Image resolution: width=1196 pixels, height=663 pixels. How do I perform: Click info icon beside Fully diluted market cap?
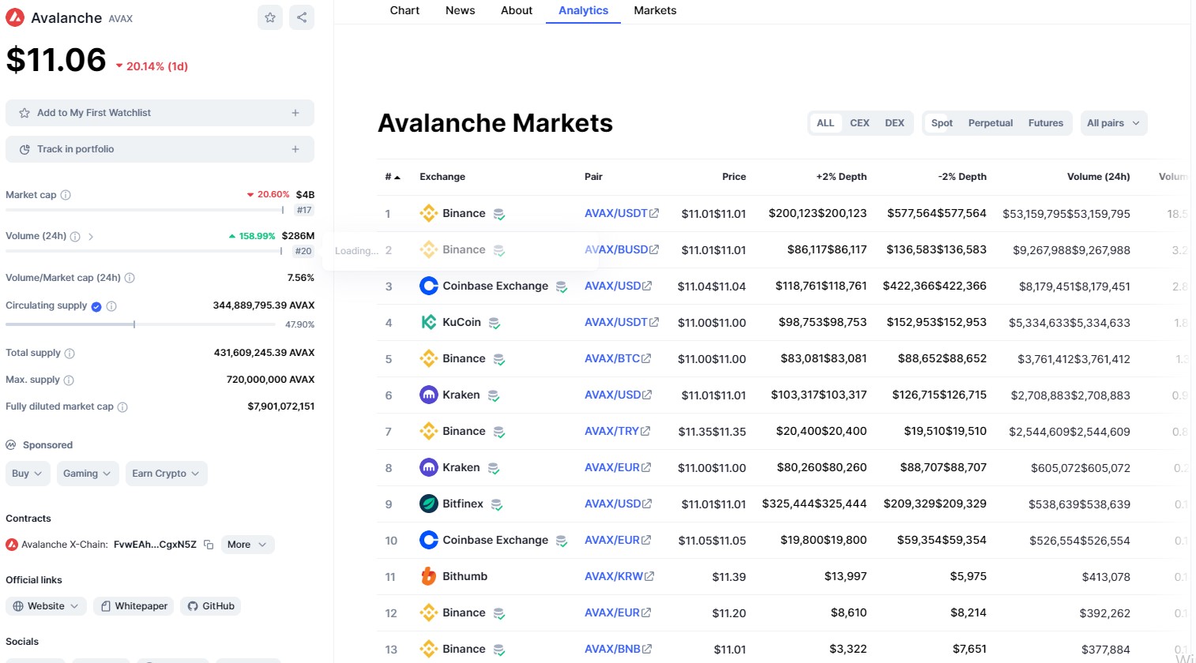122,407
